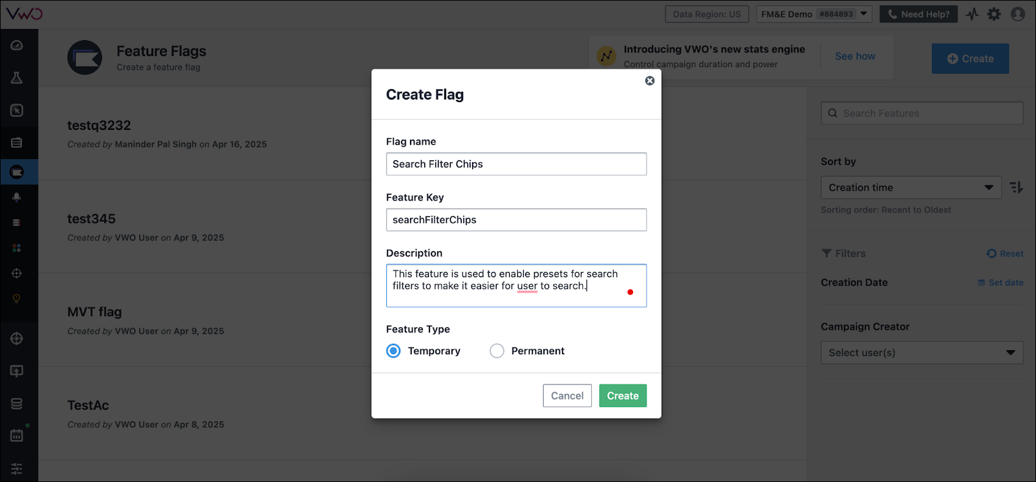Viewport: 1036px width, 482px height.
Task: Click the Feature Flags page logo icon
Action: tap(85, 58)
